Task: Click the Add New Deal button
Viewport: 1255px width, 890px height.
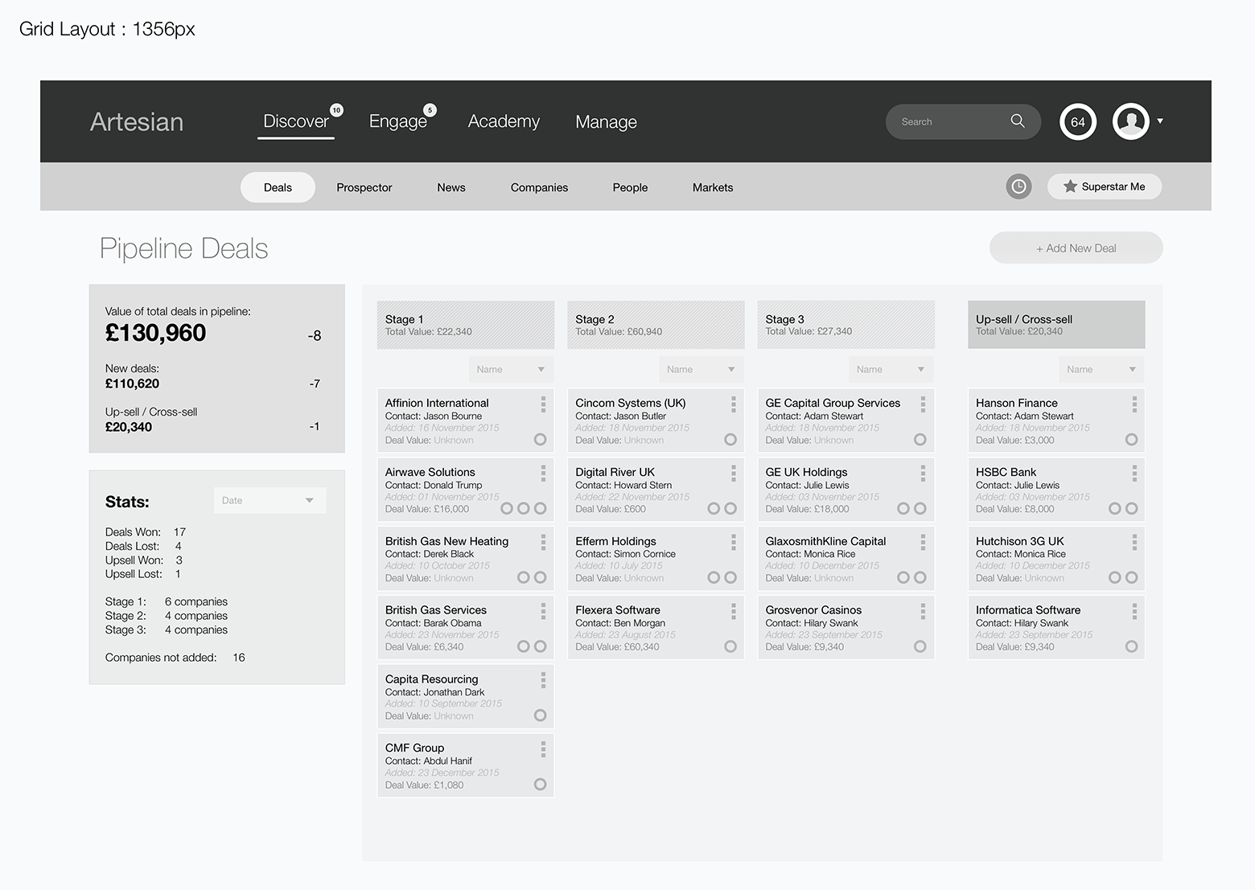Action: [1076, 248]
